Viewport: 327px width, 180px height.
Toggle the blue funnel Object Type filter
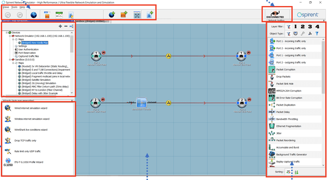click(317, 33)
